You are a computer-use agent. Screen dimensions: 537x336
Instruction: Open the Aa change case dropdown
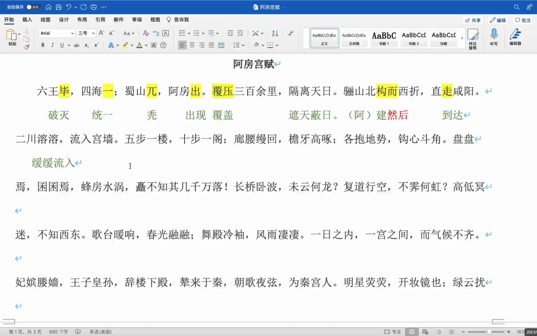[128, 33]
